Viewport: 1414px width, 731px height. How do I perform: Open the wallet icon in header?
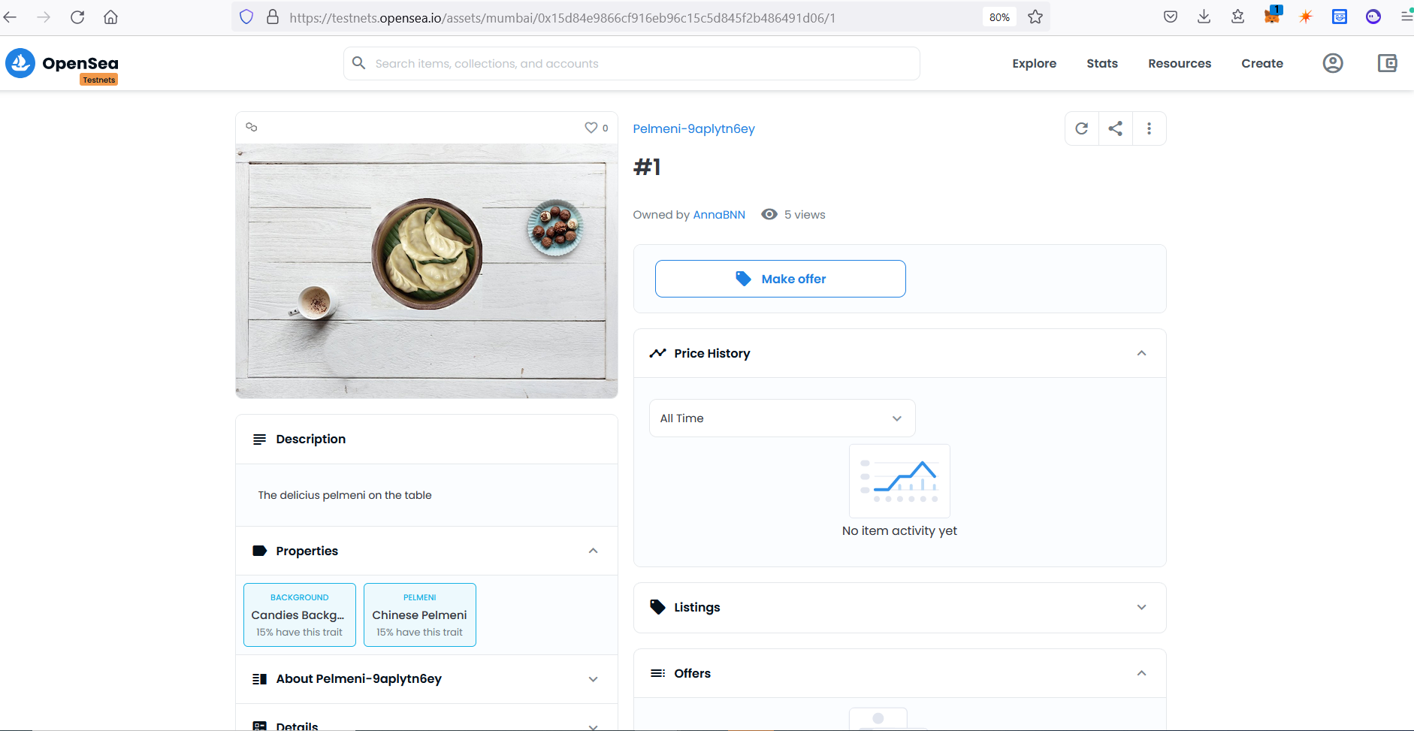1387,63
